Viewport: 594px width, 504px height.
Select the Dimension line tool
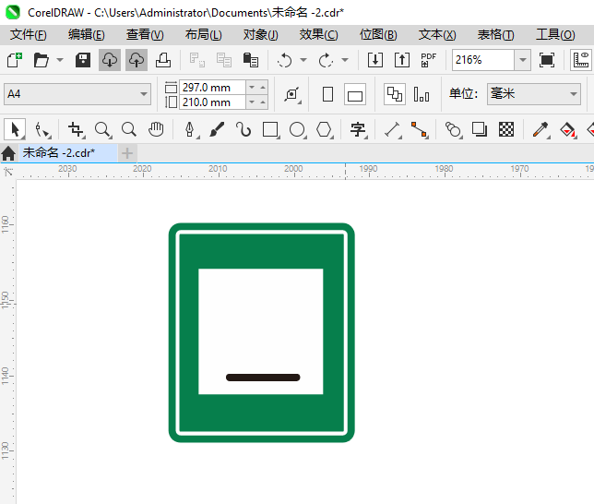click(393, 130)
